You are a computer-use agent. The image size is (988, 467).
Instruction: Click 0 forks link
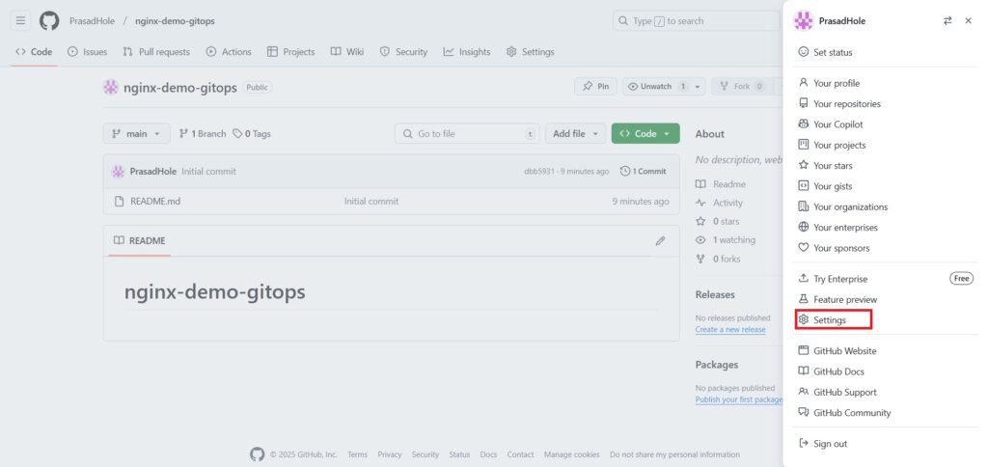(718, 259)
